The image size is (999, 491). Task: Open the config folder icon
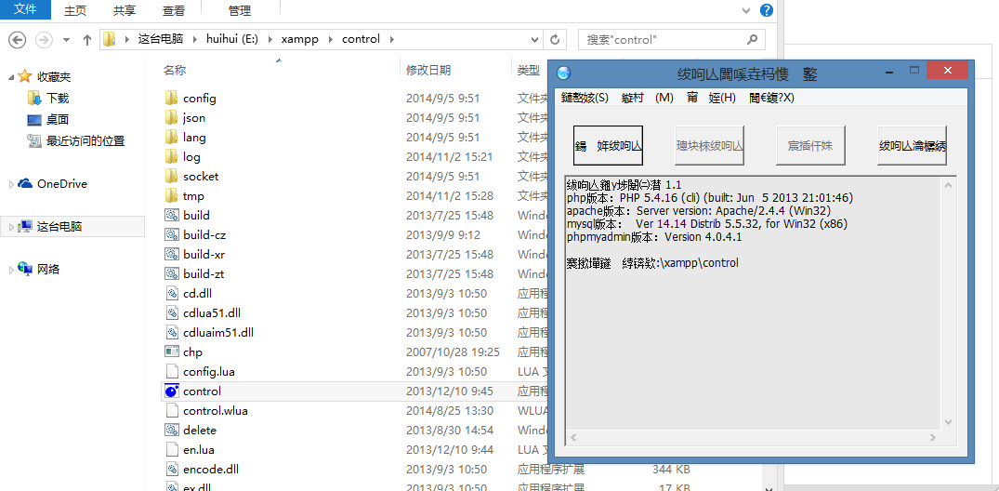(171, 99)
